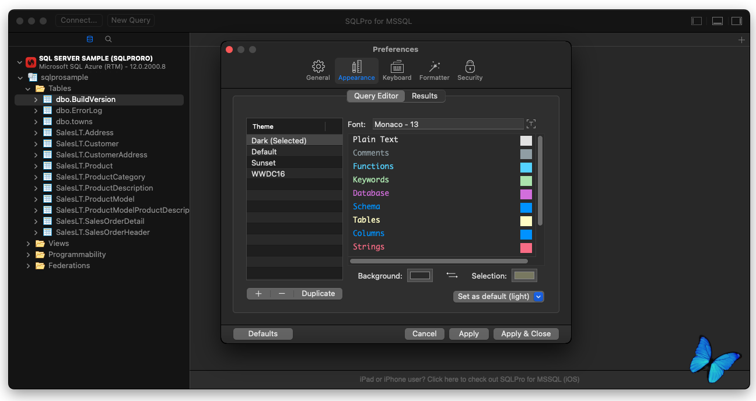Click the Federations folder icon
756x401 pixels.
tap(40, 265)
